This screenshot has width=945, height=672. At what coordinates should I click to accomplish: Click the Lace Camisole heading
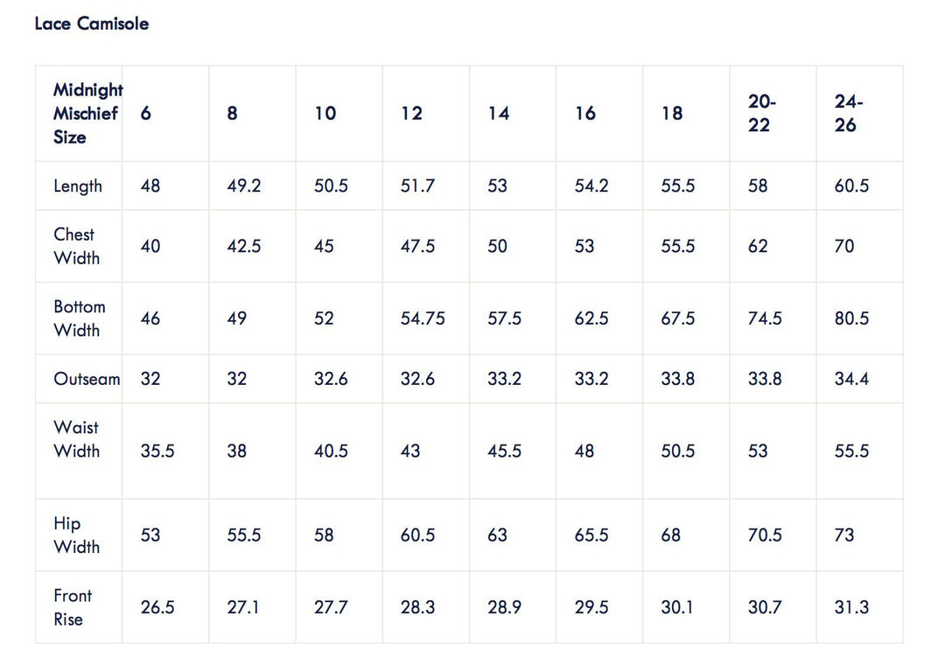92,24
